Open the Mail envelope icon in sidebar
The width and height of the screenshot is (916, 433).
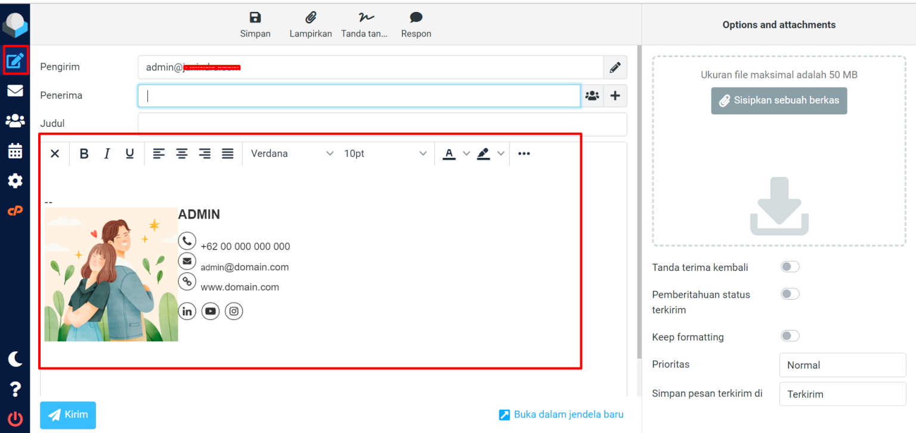[x=15, y=91]
